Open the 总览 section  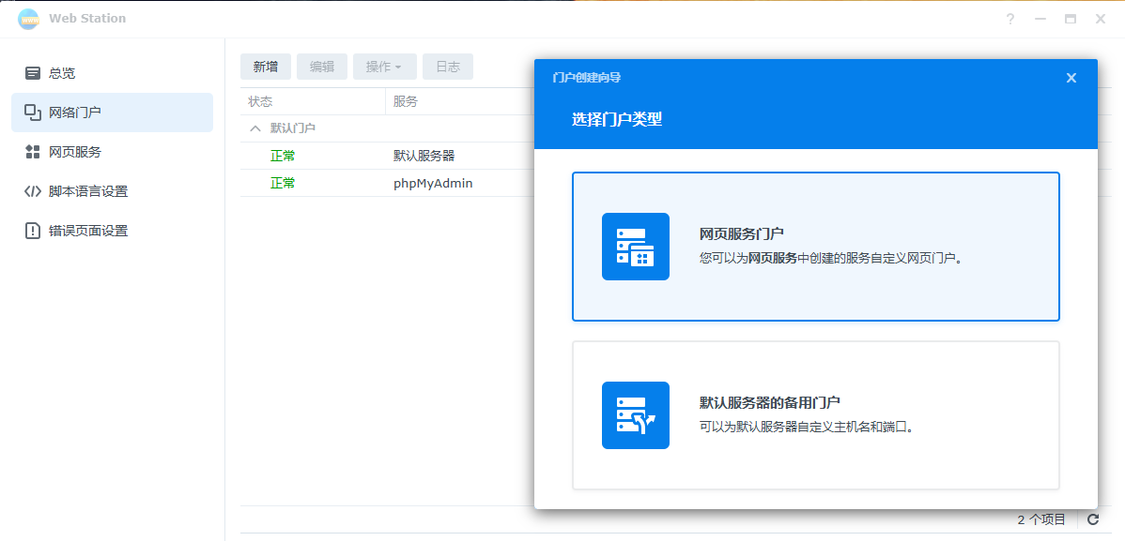click(112, 73)
